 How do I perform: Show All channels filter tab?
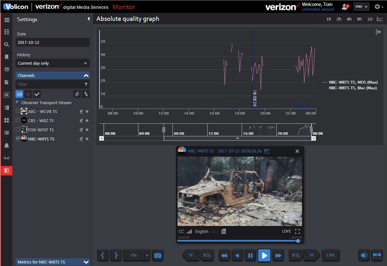tap(19, 94)
